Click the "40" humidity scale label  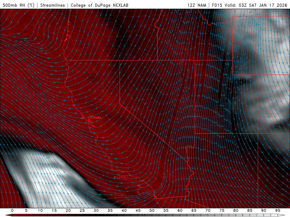coord(124,210)
